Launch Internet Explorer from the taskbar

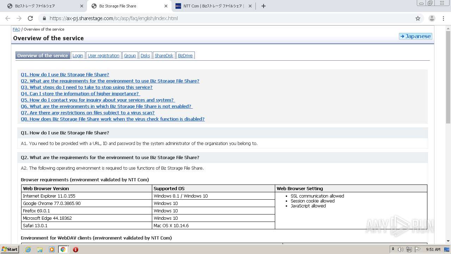point(28,249)
